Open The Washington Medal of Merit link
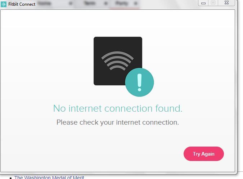 click(49, 177)
